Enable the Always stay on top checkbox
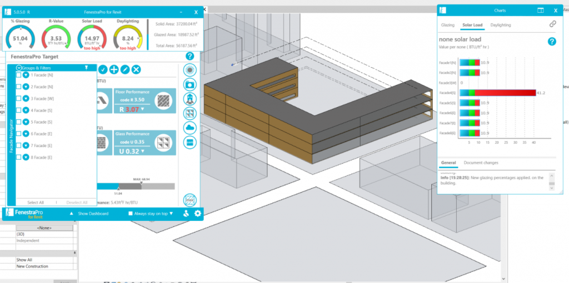Image resolution: width=569 pixels, height=283 pixels. click(131, 214)
